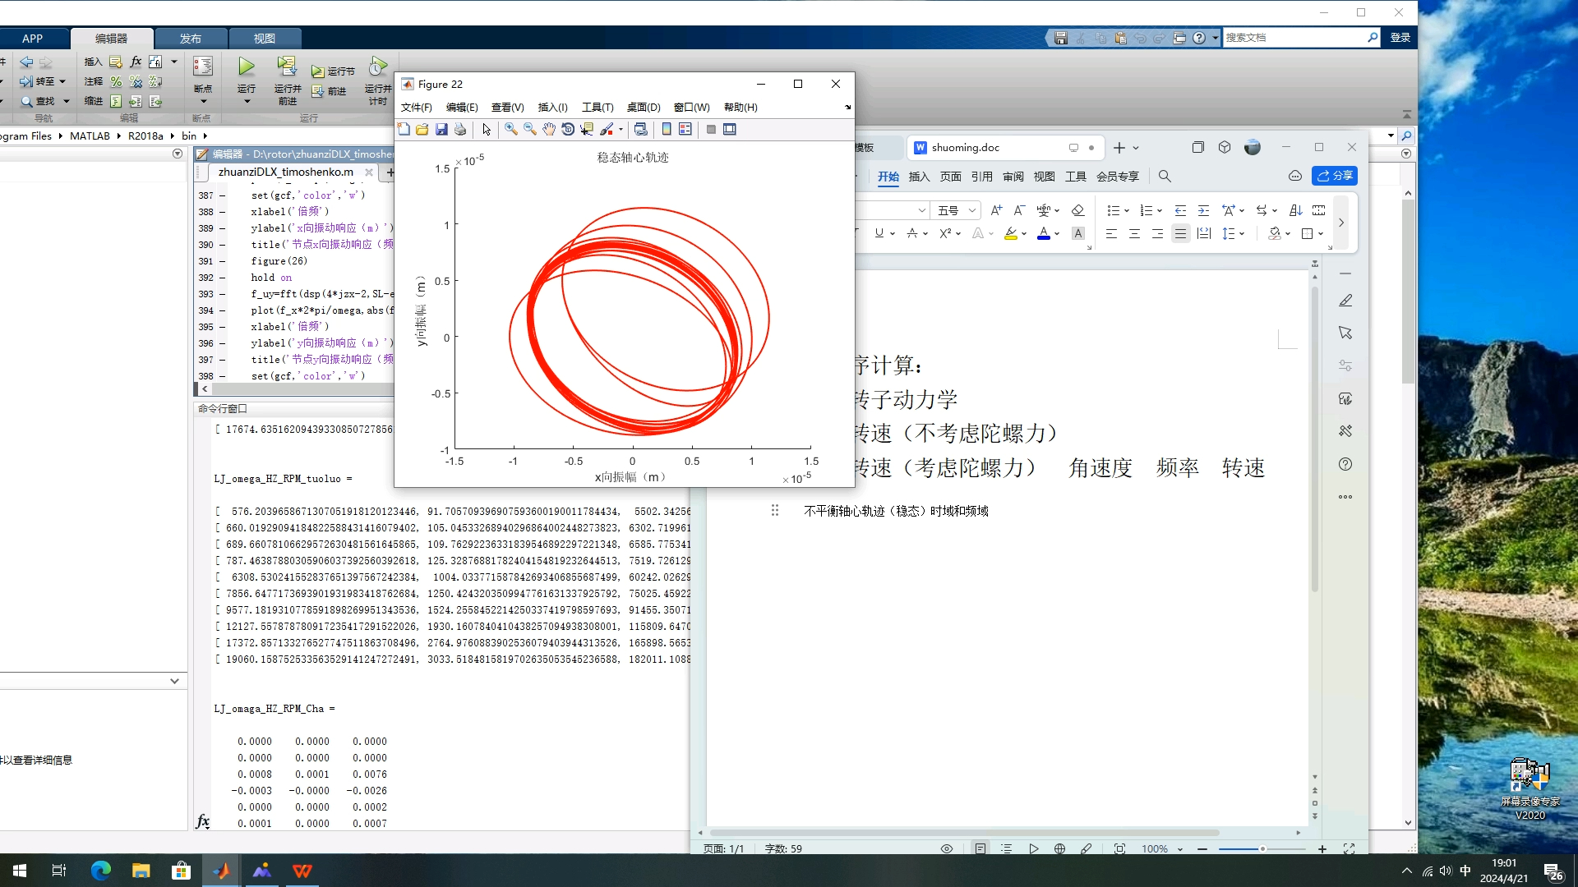Viewport: 1578px width, 887px height.
Task: Toggle character shading button in WPS
Action: pos(1078,234)
